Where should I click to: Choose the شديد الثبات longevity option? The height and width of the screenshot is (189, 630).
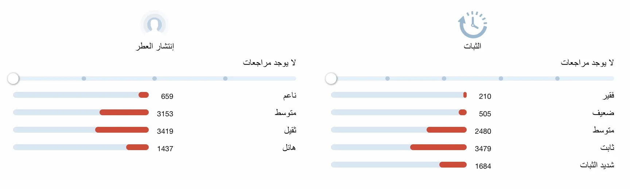(597, 165)
